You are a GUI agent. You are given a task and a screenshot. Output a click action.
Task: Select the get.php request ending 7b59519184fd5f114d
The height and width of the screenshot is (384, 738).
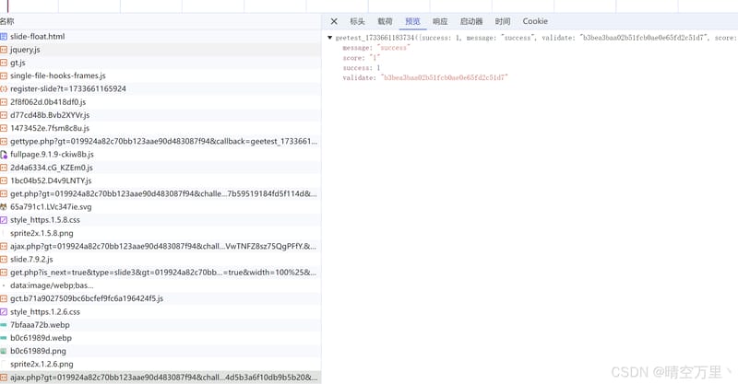coord(161,193)
